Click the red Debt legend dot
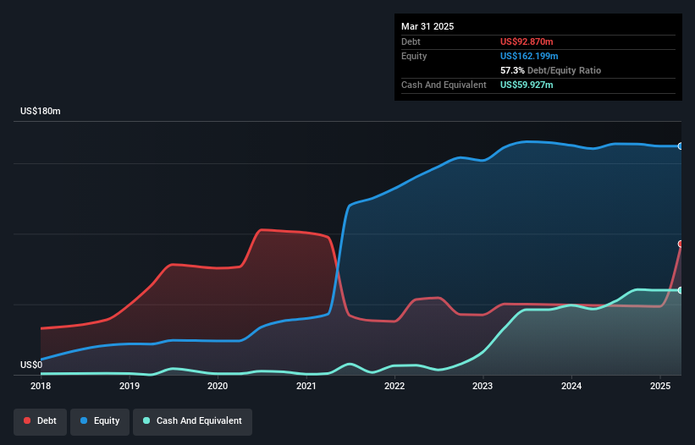 point(27,420)
